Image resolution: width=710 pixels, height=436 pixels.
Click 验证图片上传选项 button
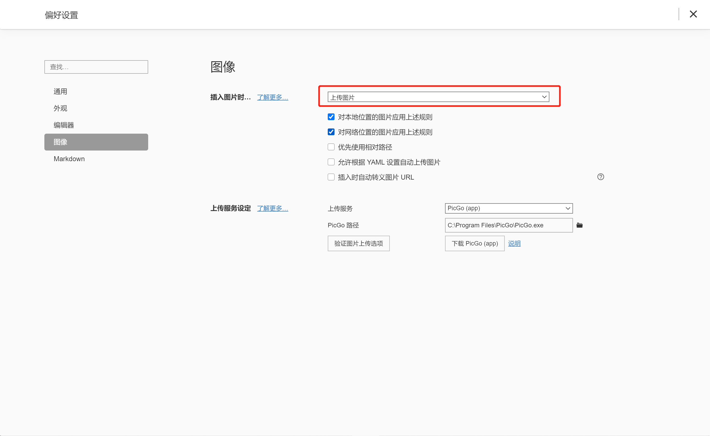click(x=358, y=243)
